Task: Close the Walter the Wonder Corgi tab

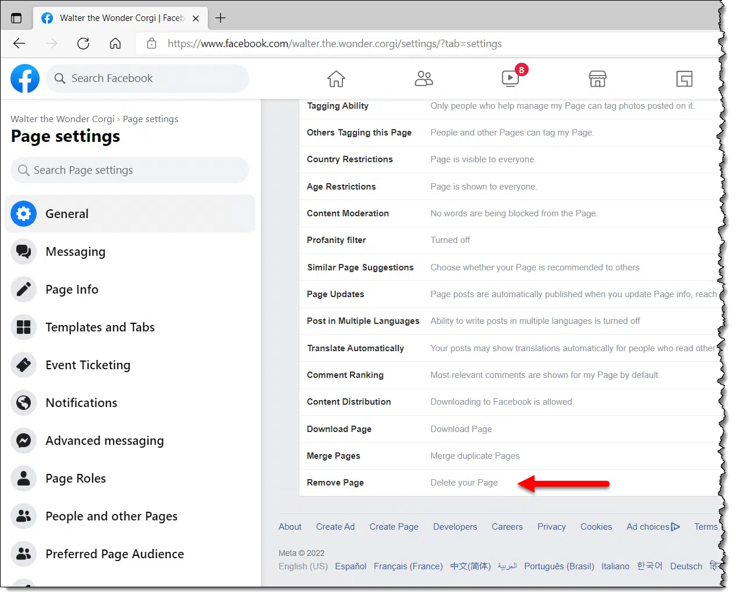Action: [x=196, y=18]
